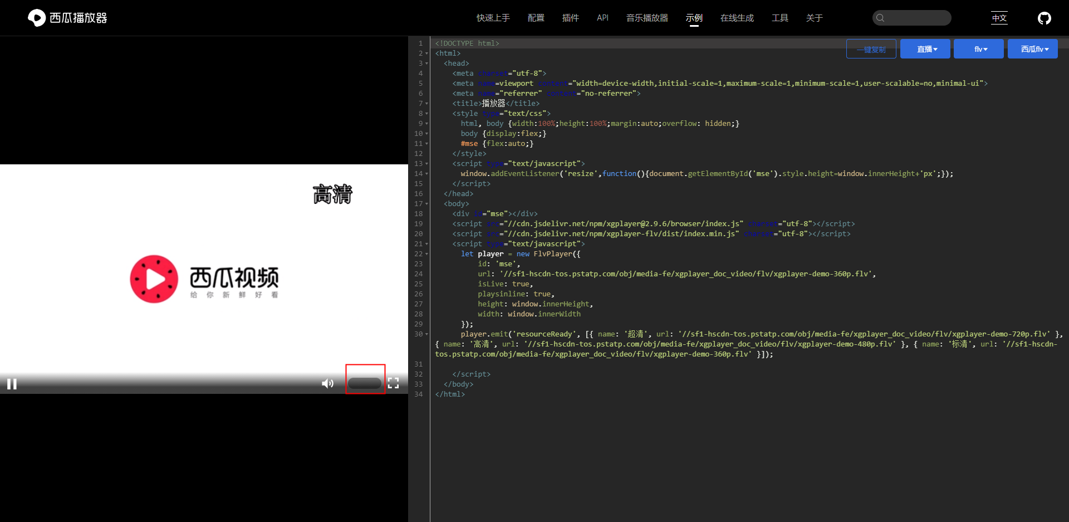Fold the #mse rule at line 11
Viewport: 1069px width, 522px height.
[x=427, y=144]
